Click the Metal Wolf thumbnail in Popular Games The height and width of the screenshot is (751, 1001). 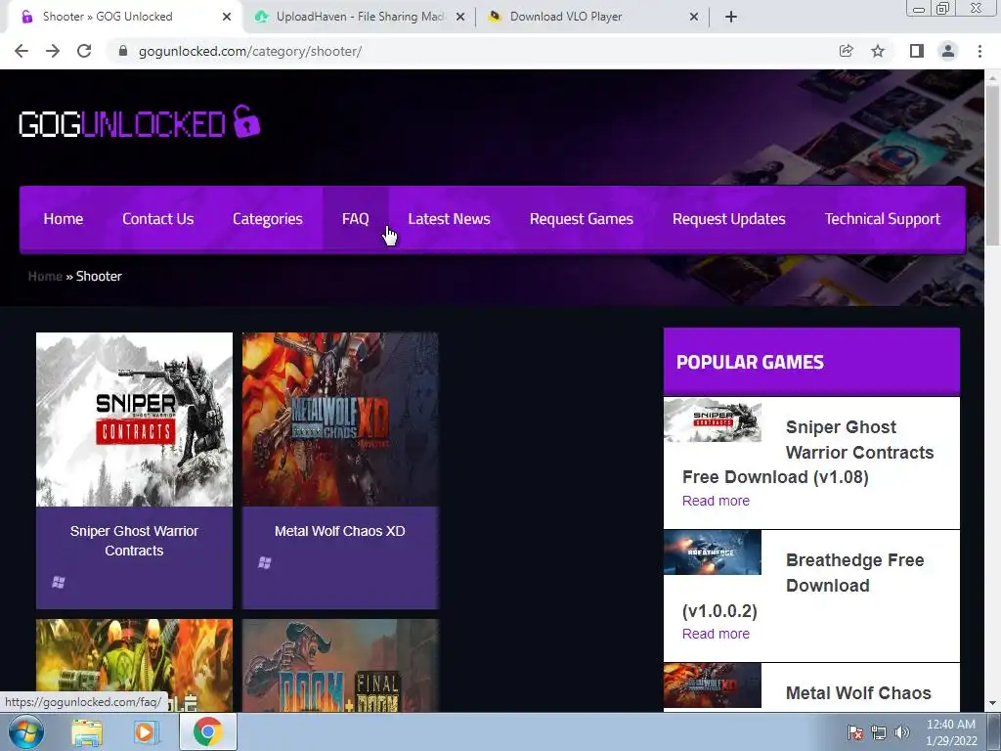click(x=713, y=685)
